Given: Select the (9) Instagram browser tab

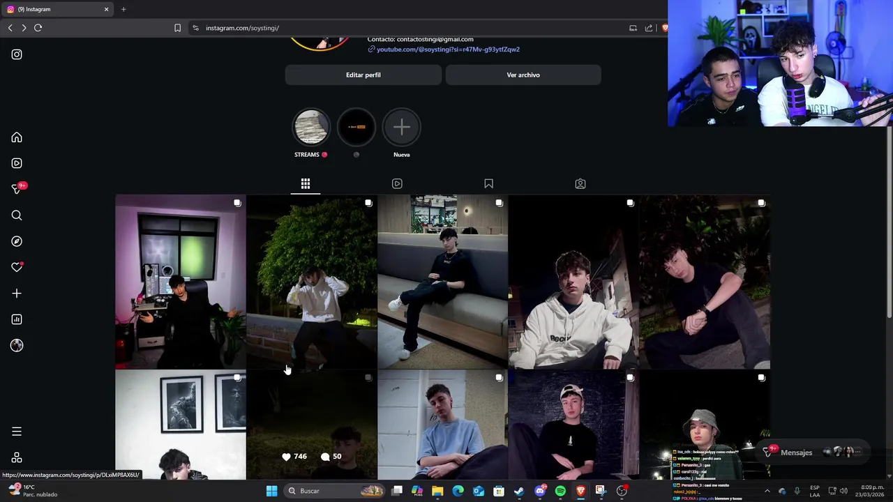Looking at the screenshot, I should [57, 9].
